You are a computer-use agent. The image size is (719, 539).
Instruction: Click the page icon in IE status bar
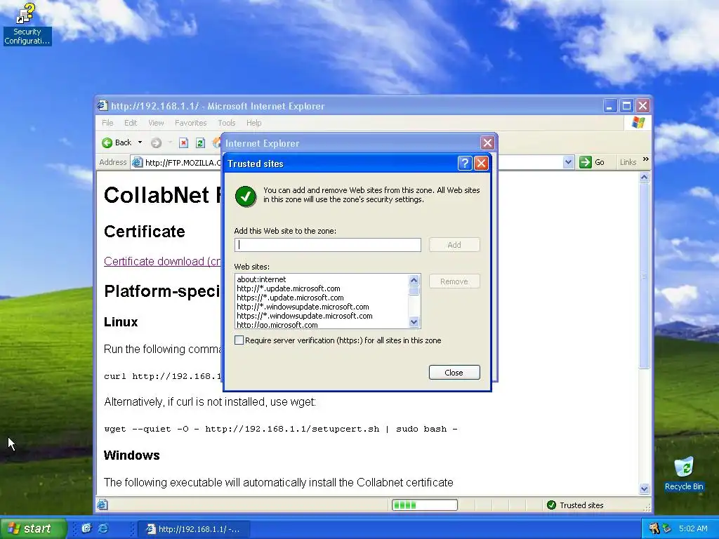(x=103, y=505)
